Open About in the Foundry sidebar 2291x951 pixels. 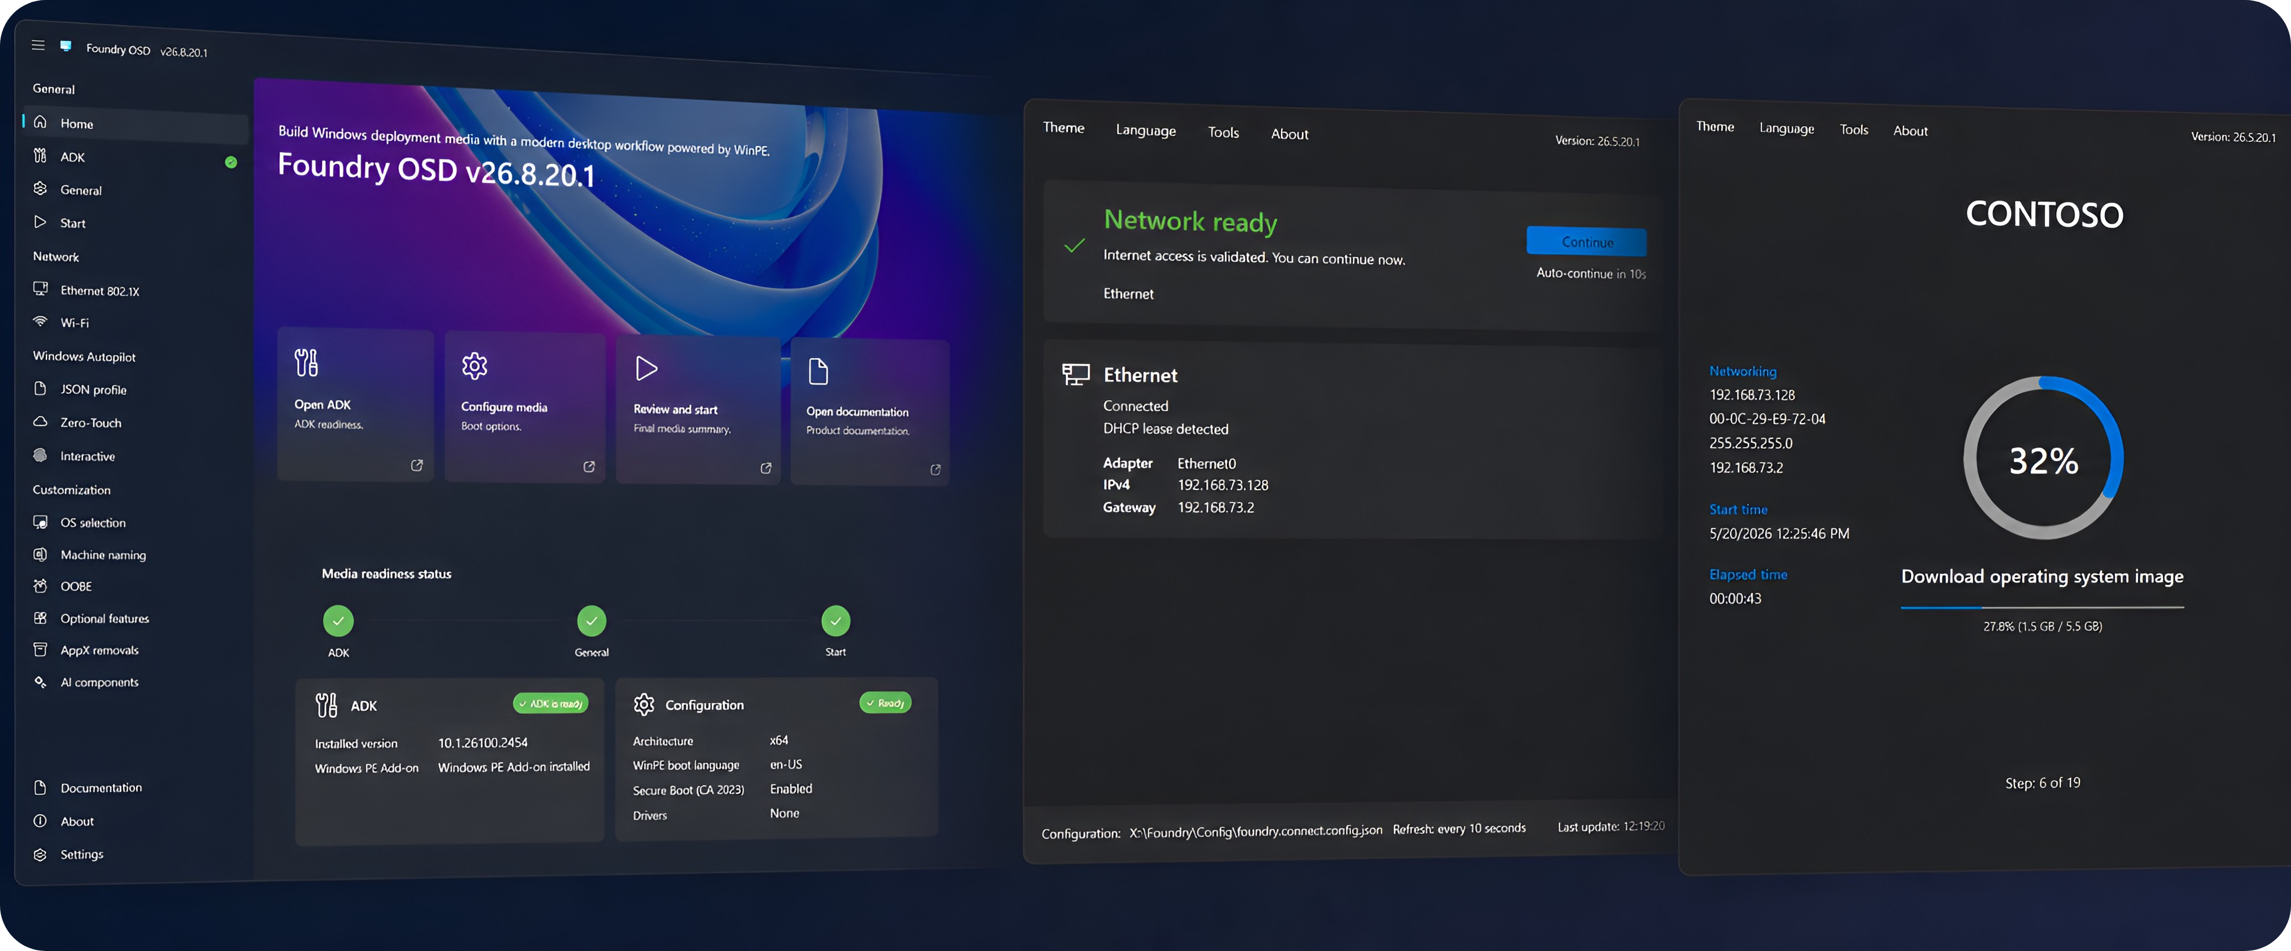click(135, 821)
